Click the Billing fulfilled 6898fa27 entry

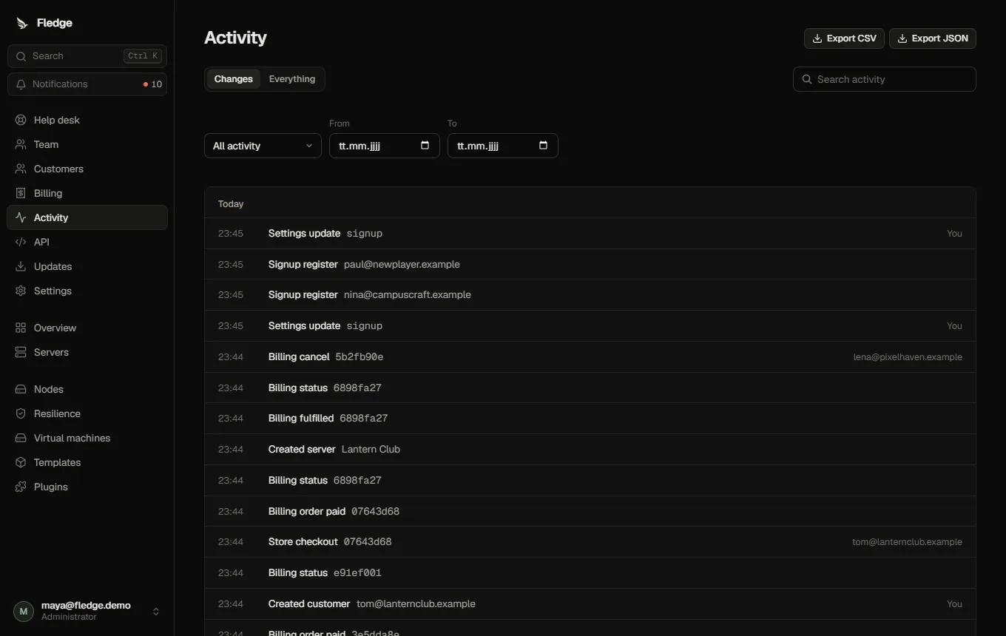(590, 418)
